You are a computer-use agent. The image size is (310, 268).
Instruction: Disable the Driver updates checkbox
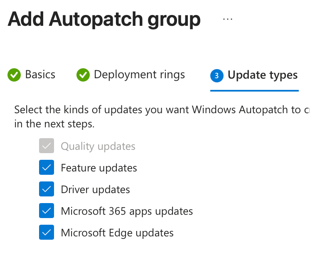[47, 189]
